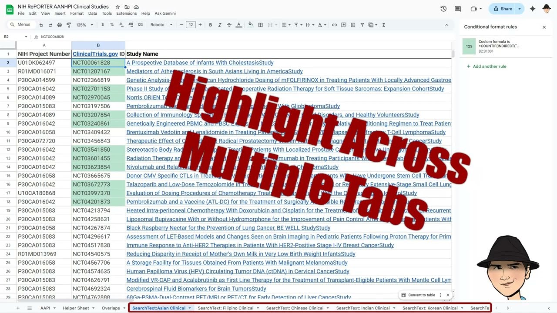The height and width of the screenshot is (313, 557).
Task: Activate the paint format tool
Action: point(69,25)
